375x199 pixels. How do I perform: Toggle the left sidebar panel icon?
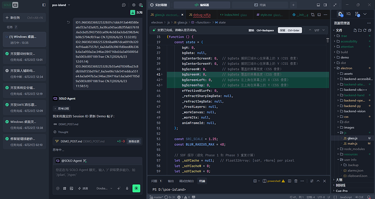[44, 5]
